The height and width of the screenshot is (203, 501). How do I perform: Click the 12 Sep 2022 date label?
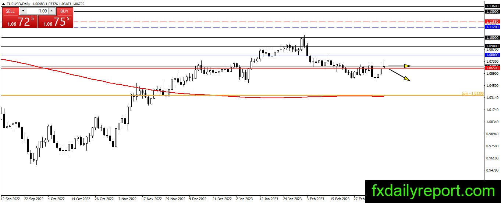(10, 199)
